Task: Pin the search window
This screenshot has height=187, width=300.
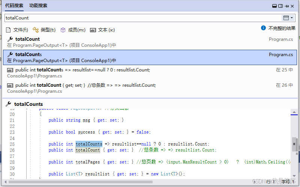Action: 286,6
